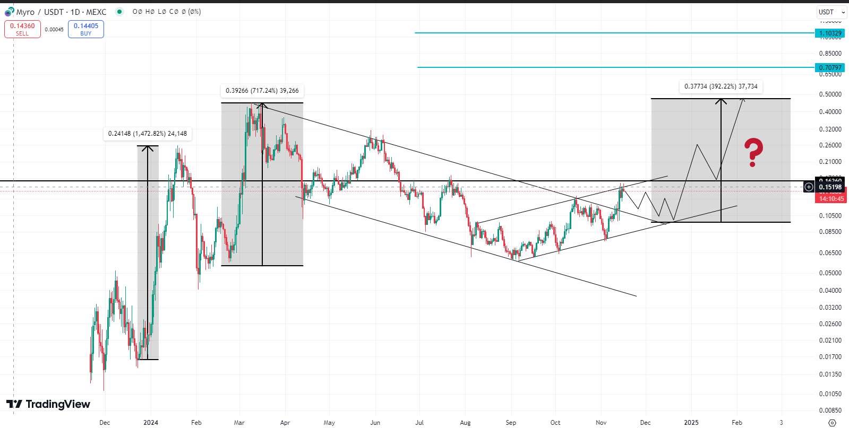Click the Sep label on time axis
This screenshot has width=849, height=428.
511,423
